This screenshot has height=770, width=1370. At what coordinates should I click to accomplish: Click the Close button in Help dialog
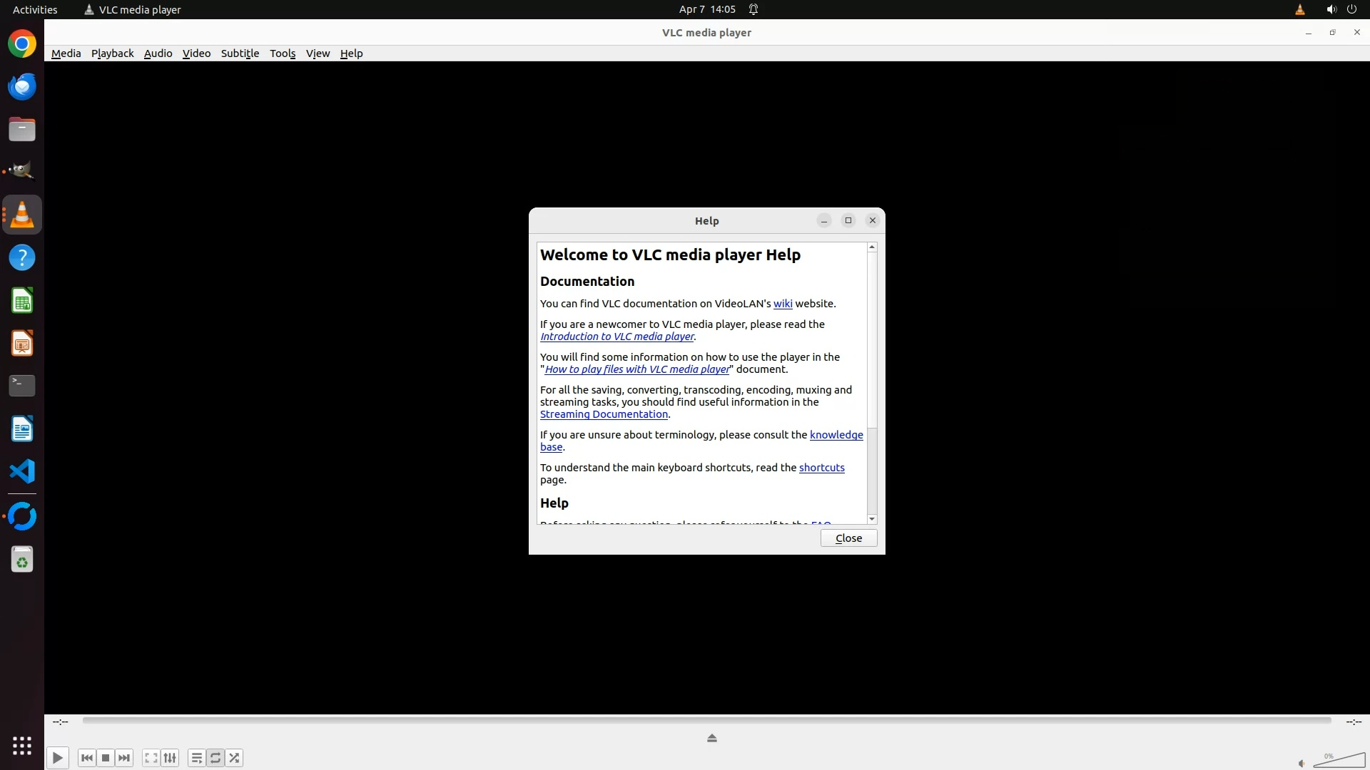848,538
